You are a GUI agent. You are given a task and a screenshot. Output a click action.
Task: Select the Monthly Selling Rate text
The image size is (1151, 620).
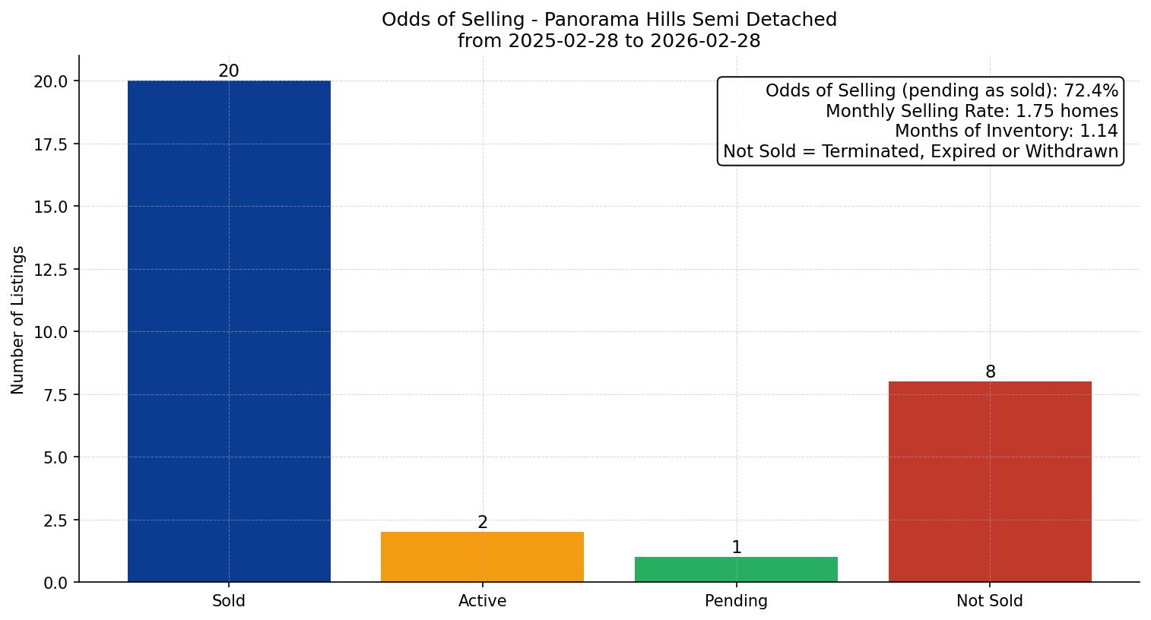tap(971, 111)
